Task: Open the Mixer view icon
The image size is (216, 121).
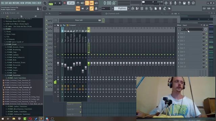Action: point(146,8)
